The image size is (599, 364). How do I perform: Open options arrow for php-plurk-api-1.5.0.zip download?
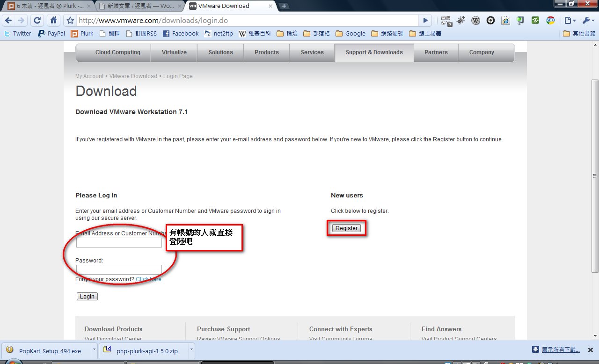point(191,350)
